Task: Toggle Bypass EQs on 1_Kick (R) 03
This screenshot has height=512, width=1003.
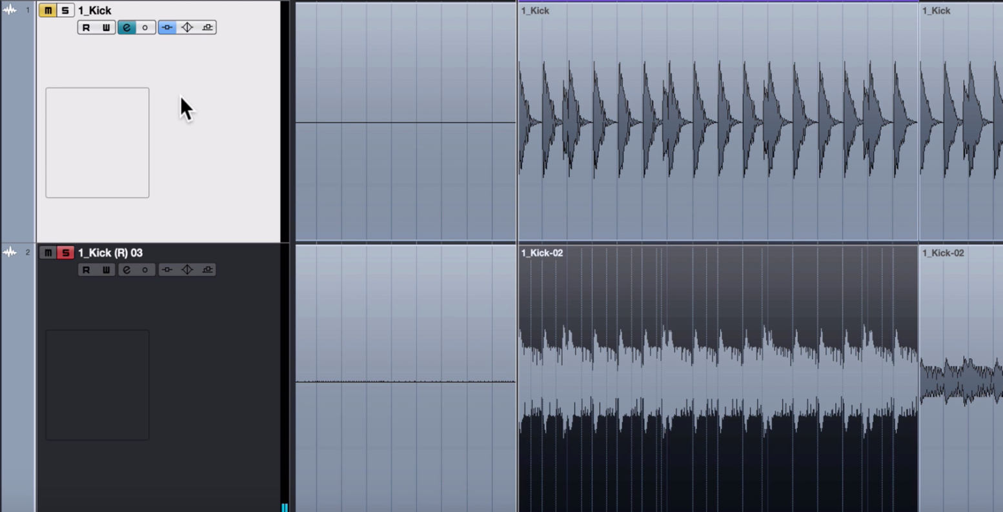Action: pyautogui.click(x=187, y=270)
